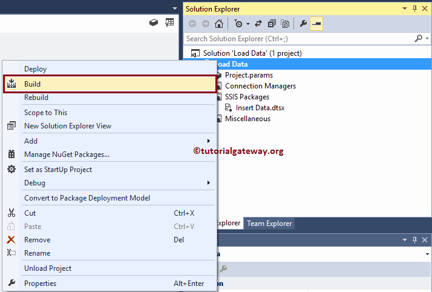Click the scissors Cut icon
This screenshot has width=432, height=292.
[11, 213]
